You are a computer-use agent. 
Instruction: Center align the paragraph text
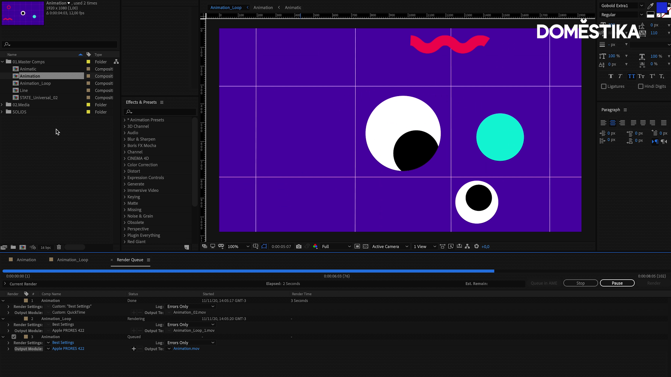coord(613,123)
